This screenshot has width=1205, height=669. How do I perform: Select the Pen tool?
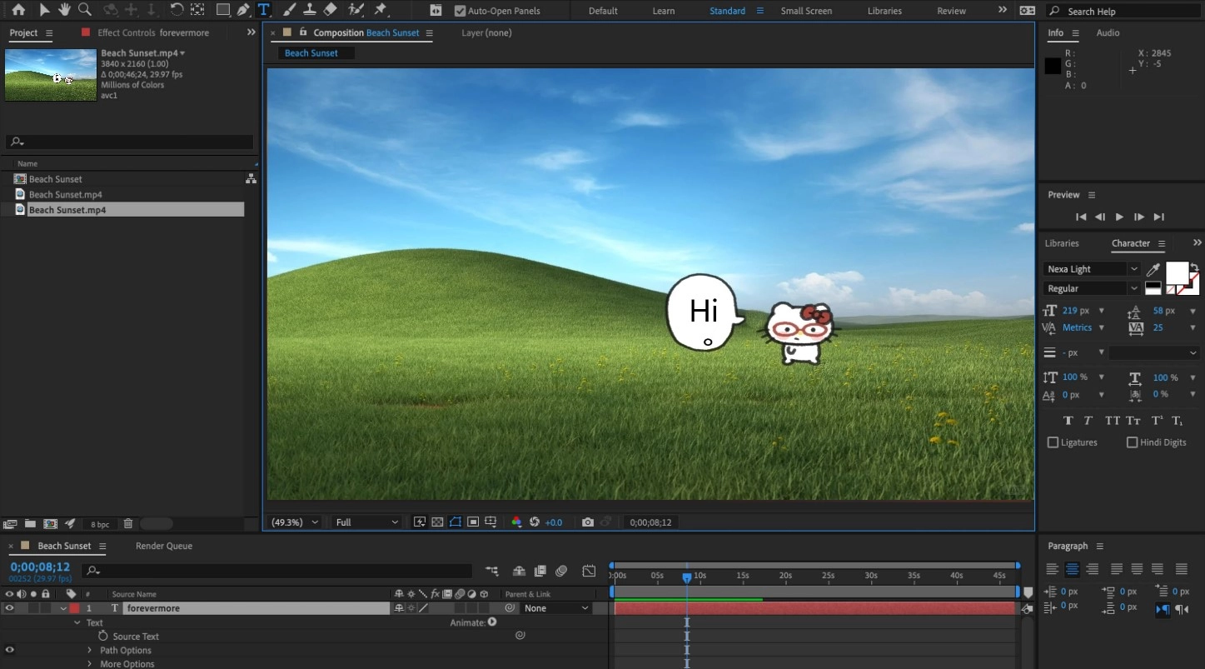coord(243,10)
